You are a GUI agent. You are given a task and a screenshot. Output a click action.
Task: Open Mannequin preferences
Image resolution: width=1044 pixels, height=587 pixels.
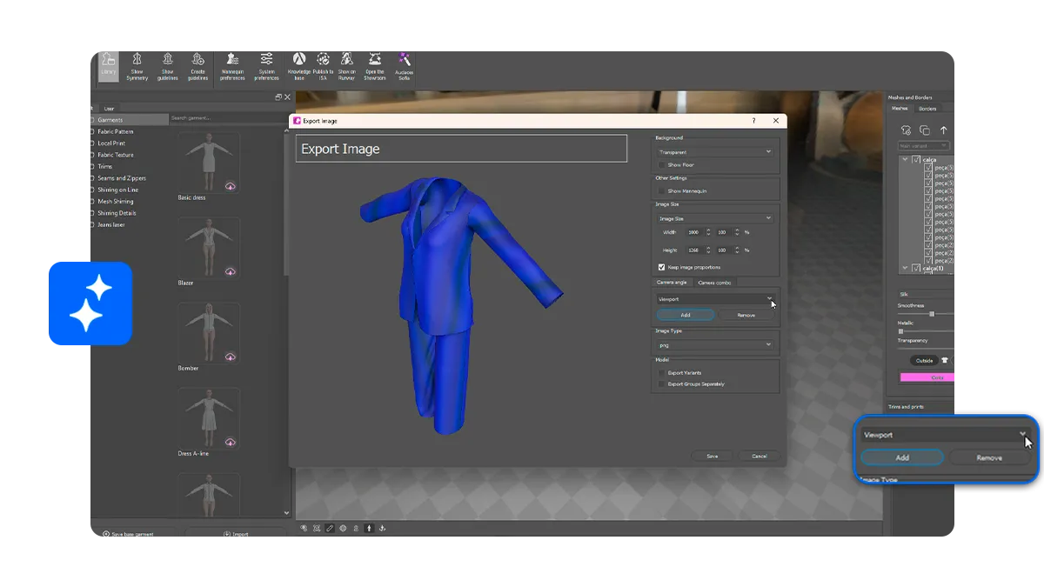(x=232, y=66)
